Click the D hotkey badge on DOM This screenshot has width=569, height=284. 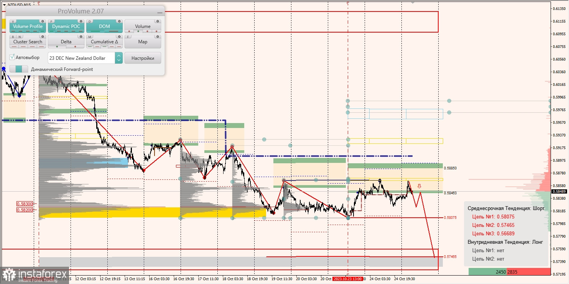click(x=90, y=21)
